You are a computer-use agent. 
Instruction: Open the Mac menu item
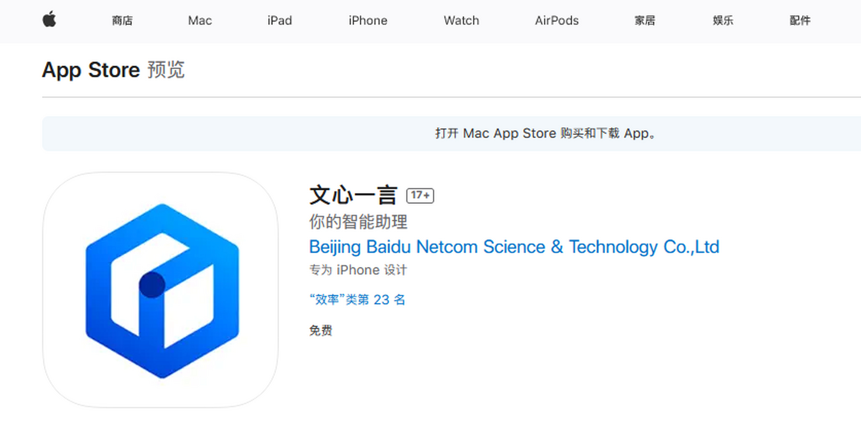coord(200,21)
